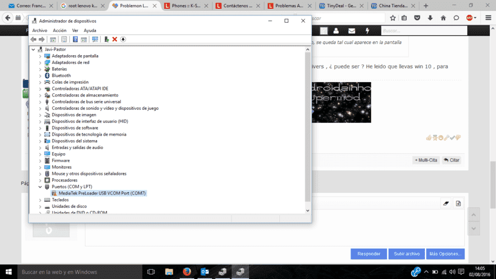Viewport: 496px width, 279px height.
Task: Open the Ver menu
Action: [x=75, y=30]
